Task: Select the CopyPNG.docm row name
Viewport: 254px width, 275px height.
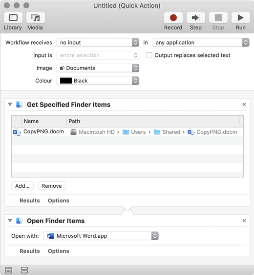Action: (43, 131)
